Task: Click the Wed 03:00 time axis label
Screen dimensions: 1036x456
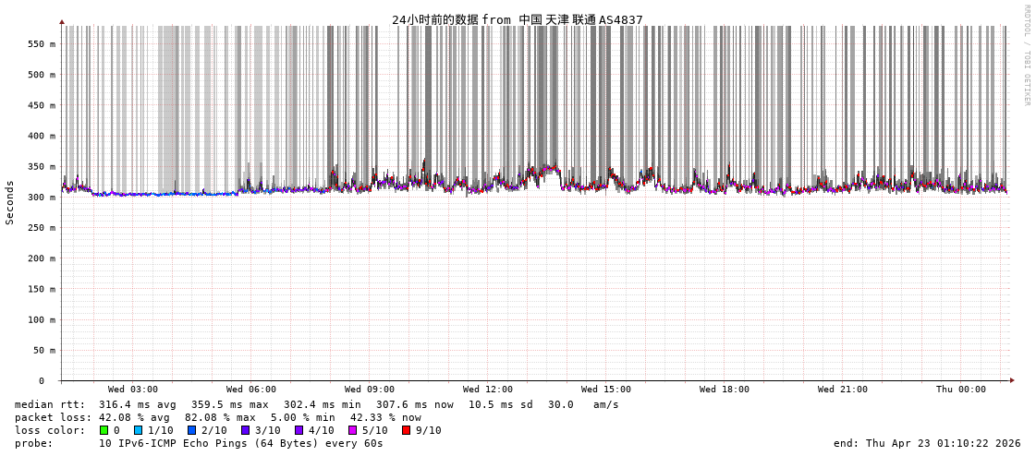Action: pyautogui.click(x=133, y=390)
